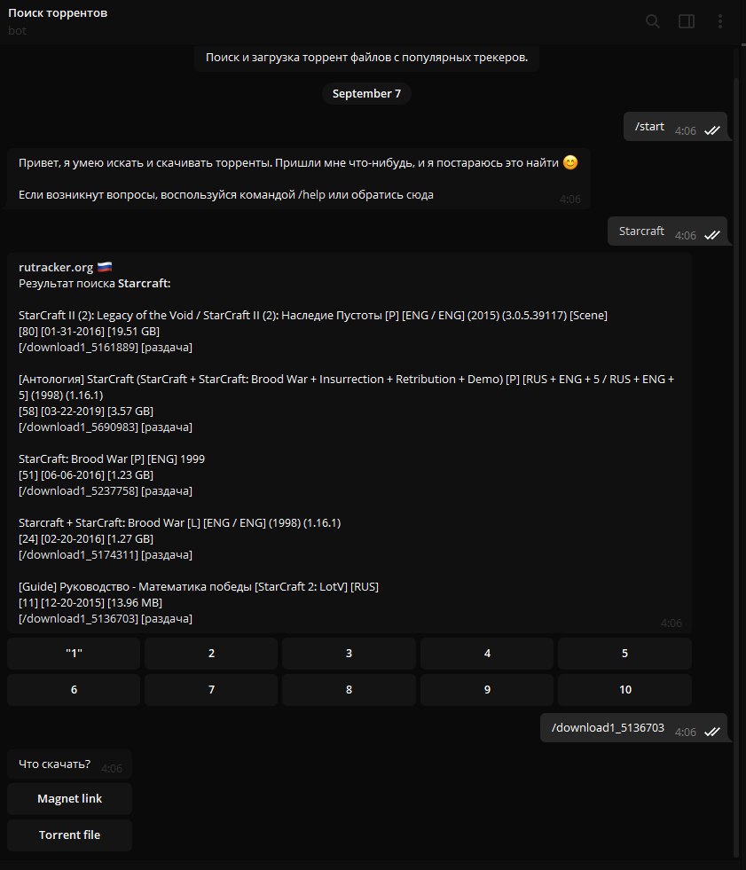This screenshot has width=746, height=870.
Task: Click the September 7 date badge
Action: [366, 93]
